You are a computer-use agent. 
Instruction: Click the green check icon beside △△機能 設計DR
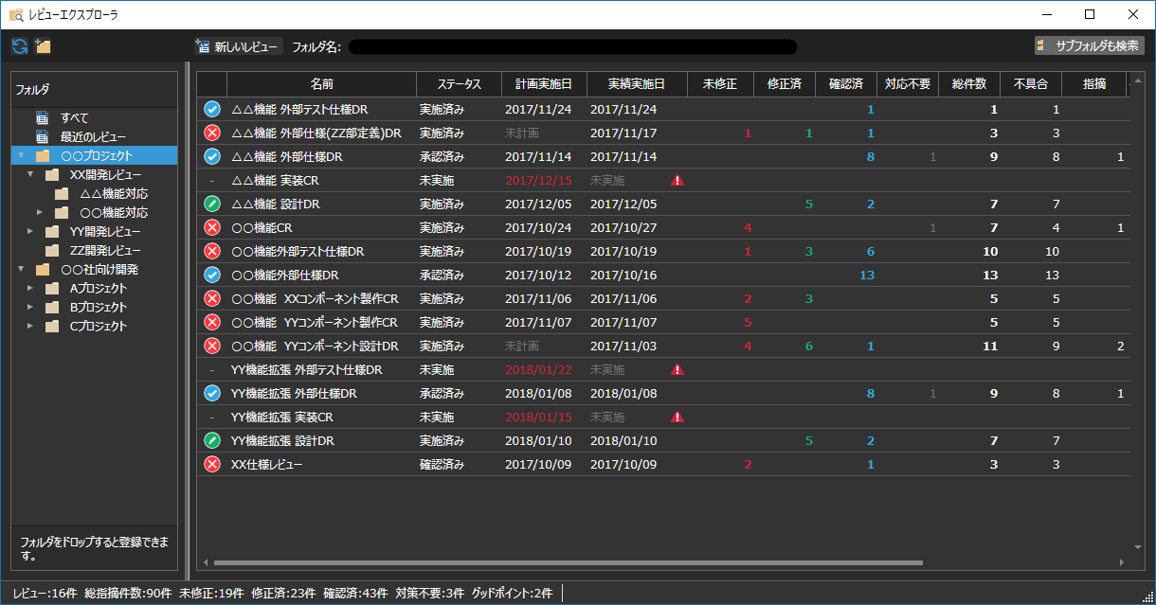210,204
